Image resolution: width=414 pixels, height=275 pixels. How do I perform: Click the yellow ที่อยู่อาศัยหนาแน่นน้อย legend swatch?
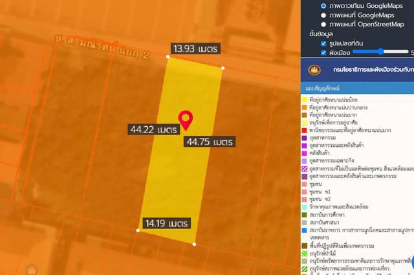point(303,100)
